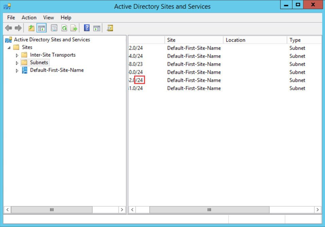Image resolution: width=325 pixels, height=227 pixels.
Task: Select Default-First-Site-Name in the tree
Action: coord(57,70)
